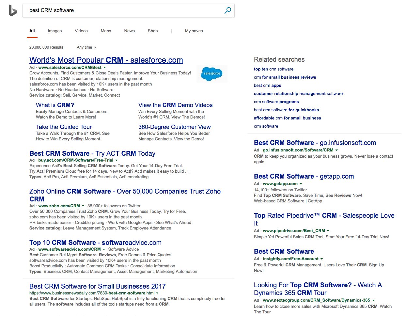Open 'Take the Guided Tour' link
The image size is (406, 316).
tap(63, 127)
